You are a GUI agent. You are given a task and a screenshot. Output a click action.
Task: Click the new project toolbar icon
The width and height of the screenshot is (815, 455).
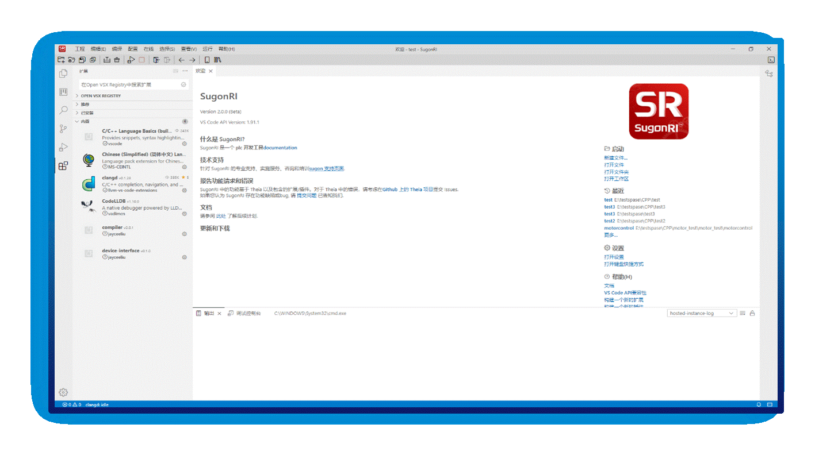(61, 60)
